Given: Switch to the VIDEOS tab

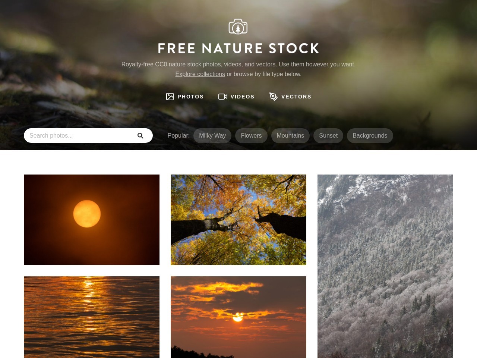Looking at the screenshot, I should click(236, 97).
